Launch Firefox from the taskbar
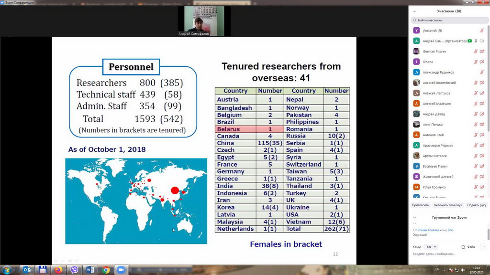 pyautogui.click(x=58, y=270)
